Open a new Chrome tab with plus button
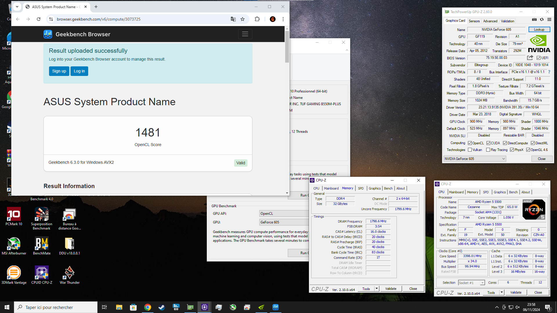 click(96, 7)
